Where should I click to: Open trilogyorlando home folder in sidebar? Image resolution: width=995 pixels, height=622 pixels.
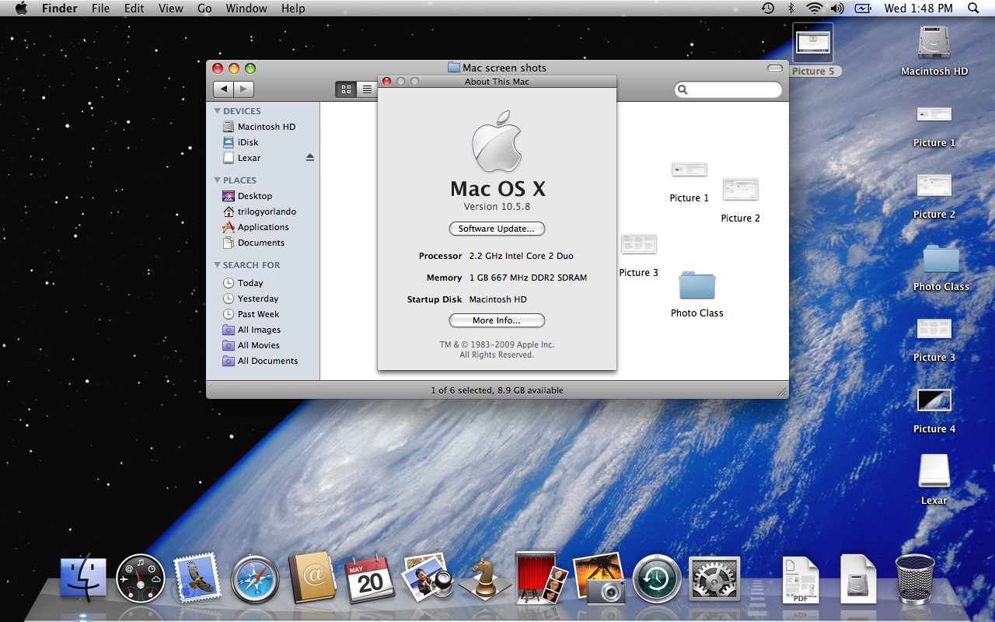[263, 211]
